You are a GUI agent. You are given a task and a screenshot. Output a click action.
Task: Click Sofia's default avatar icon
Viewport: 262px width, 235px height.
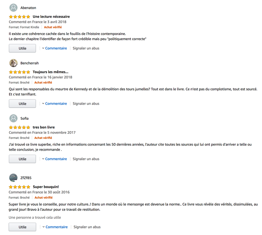click(13, 118)
